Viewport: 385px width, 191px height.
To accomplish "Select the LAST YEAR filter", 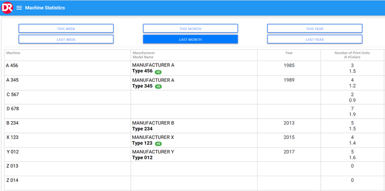I will click(314, 39).
